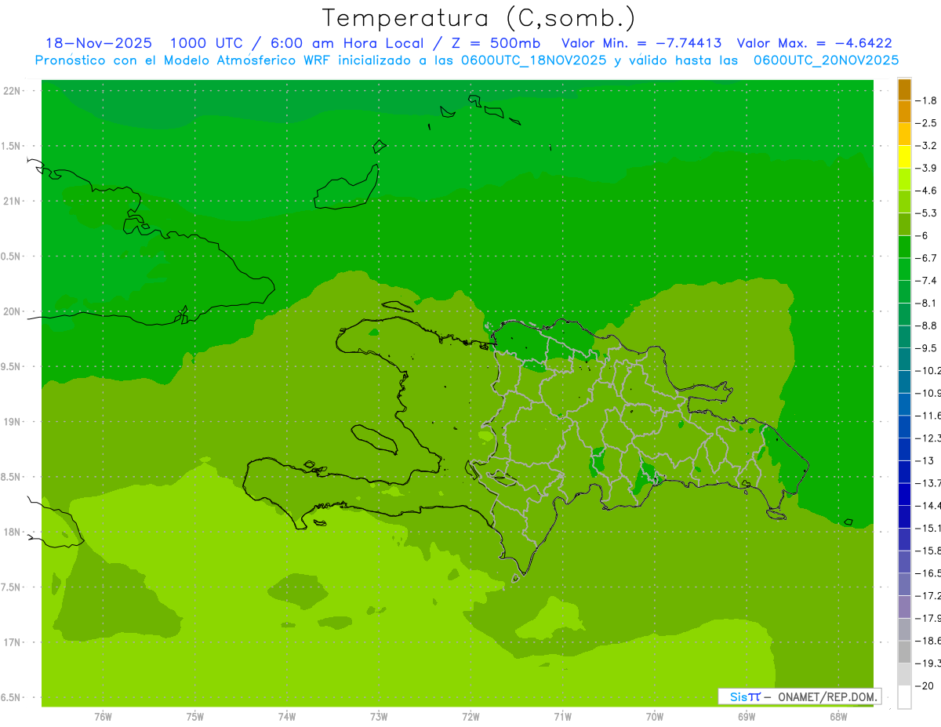
Task: Click the '0600UTC_18NOV2025' initialization time
Action: point(534,60)
